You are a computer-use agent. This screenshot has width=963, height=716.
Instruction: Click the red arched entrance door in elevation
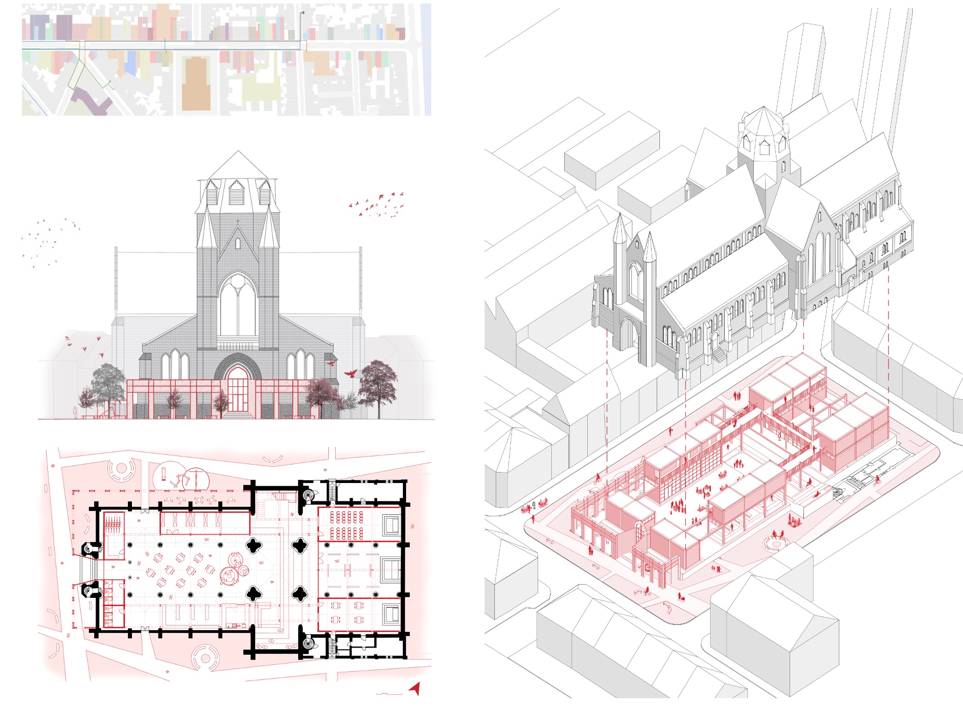[x=237, y=389]
